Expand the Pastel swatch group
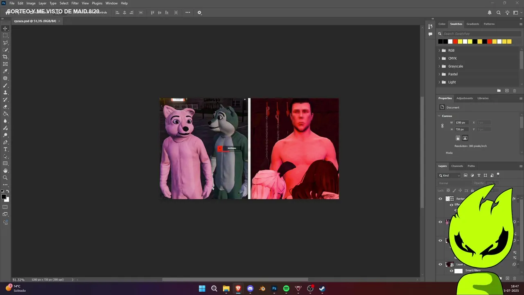Screen dimensions: 524x295 (x=439, y=74)
